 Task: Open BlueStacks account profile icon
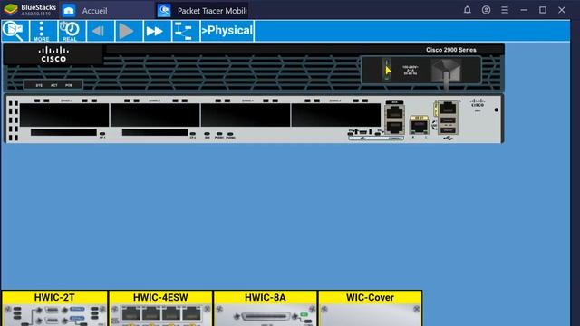tap(486, 10)
